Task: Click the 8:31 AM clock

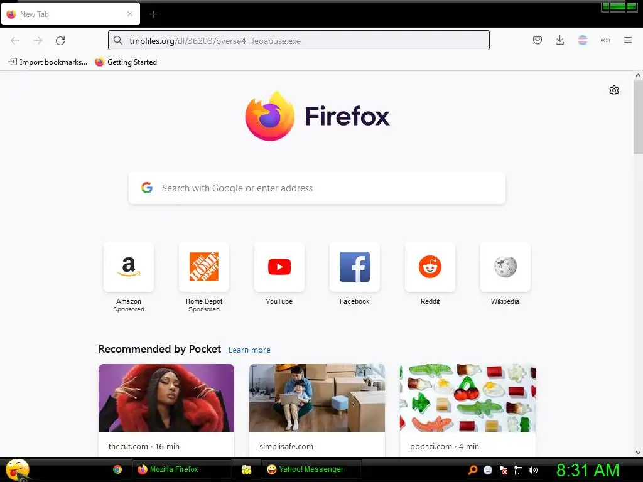Action: (x=588, y=470)
